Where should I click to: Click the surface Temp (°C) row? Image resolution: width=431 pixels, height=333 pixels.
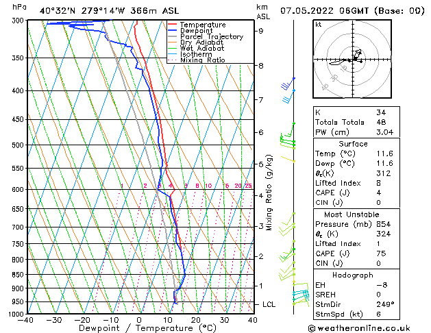[356, 153]
